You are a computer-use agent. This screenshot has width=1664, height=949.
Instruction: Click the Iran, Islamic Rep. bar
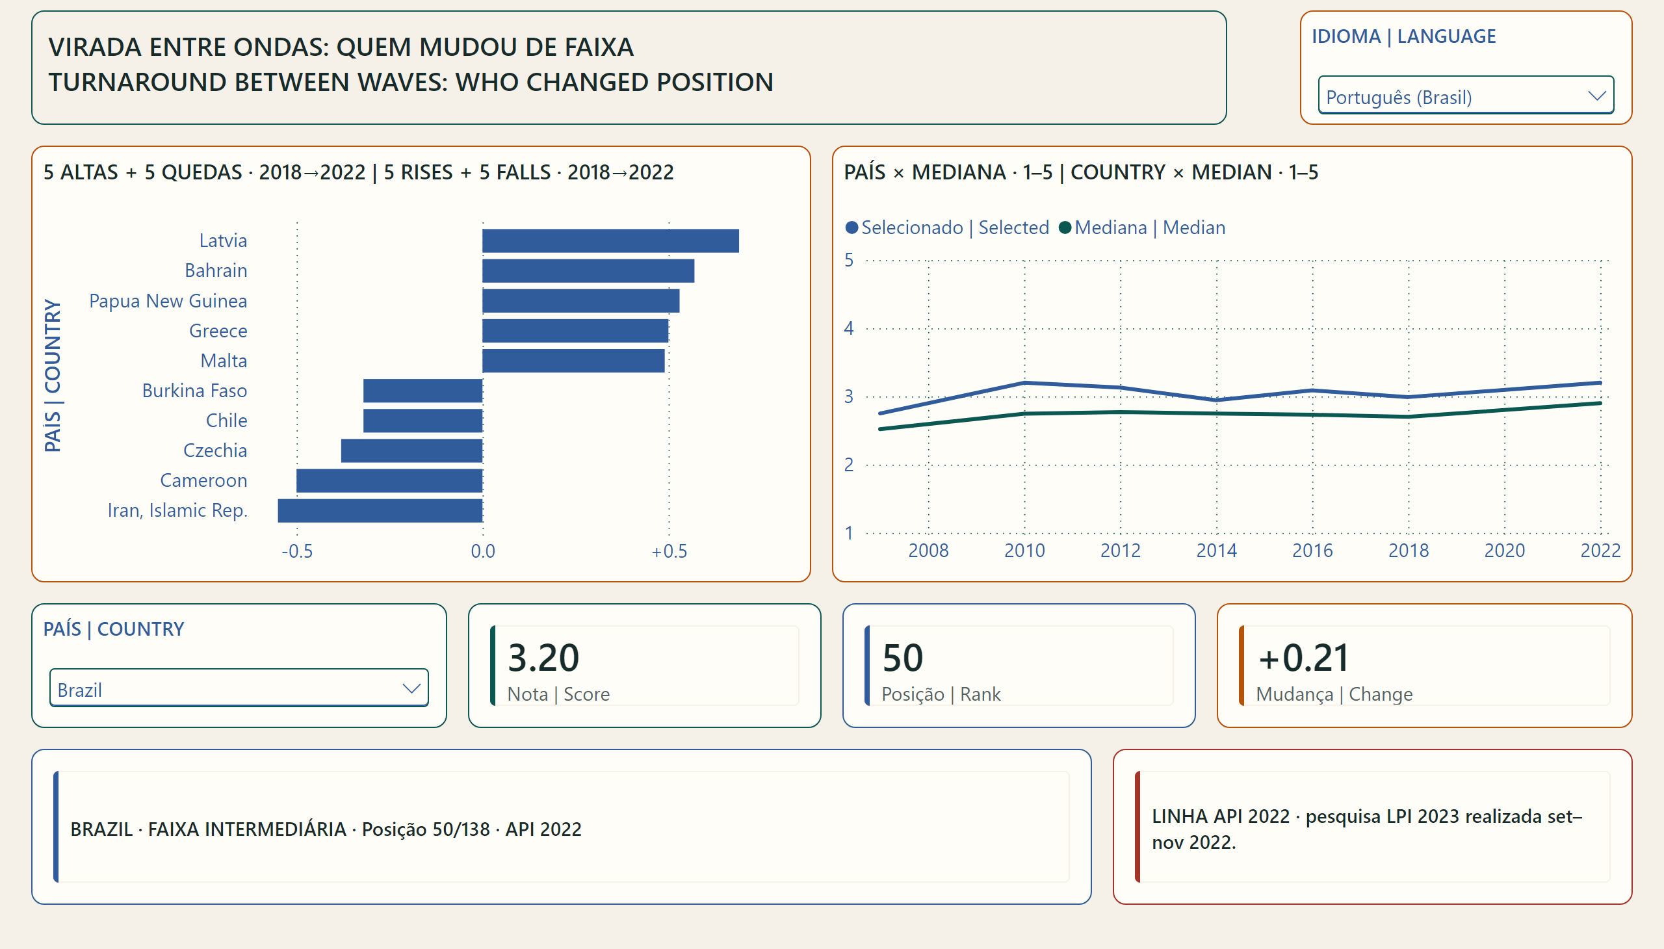pyautogui.click(x=380, y=510)
